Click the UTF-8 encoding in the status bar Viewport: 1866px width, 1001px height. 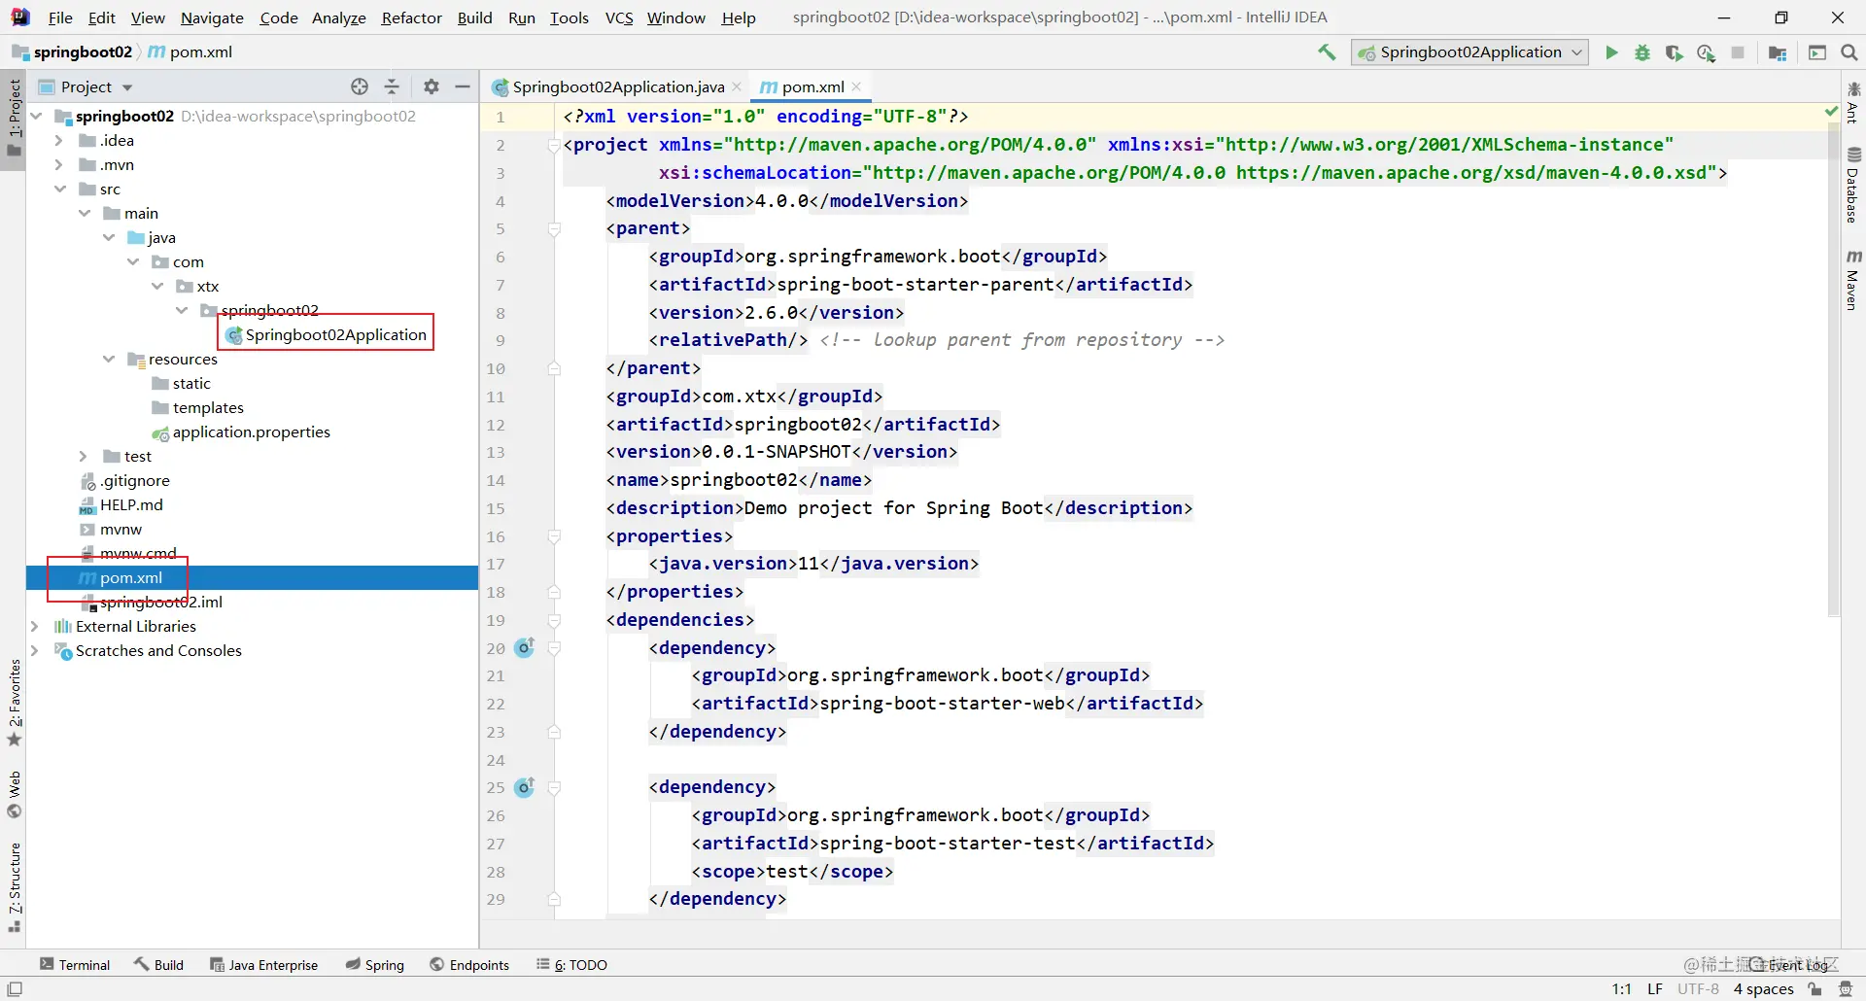coord(1698,988)
